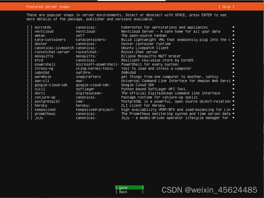Show details arrow for powershell row

233,64
